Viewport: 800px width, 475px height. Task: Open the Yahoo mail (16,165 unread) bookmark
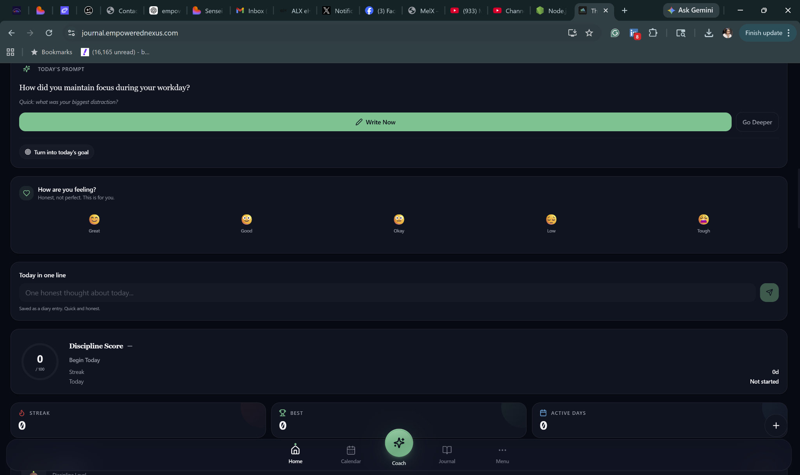(x=115, y=52)
